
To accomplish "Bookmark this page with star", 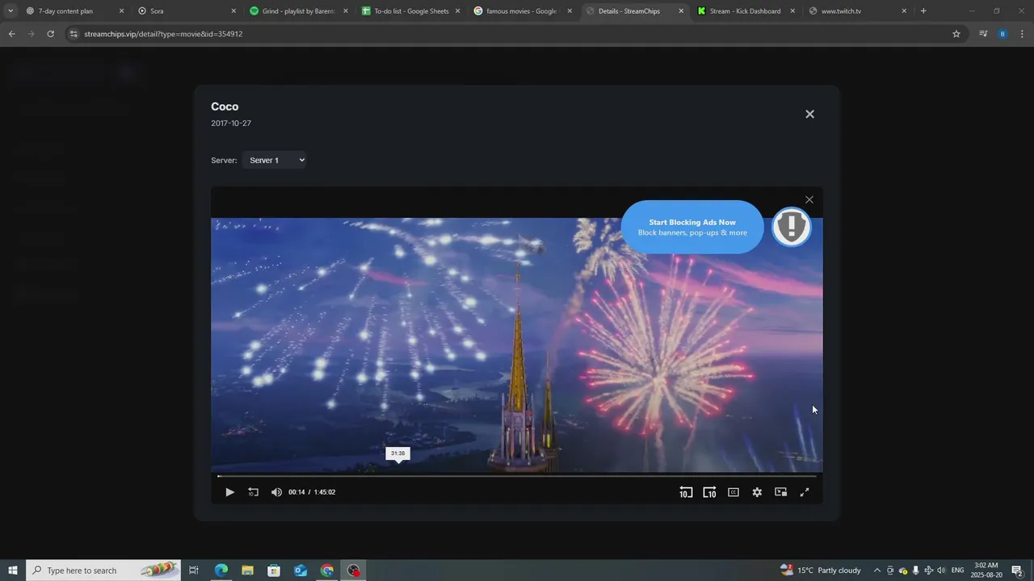I will click(x=956, y=34).
